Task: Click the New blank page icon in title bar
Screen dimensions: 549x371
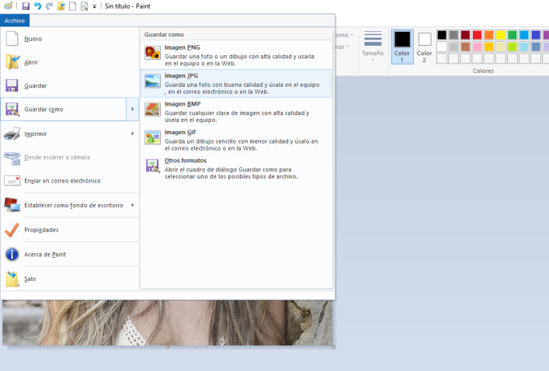Action: point(72,6)
